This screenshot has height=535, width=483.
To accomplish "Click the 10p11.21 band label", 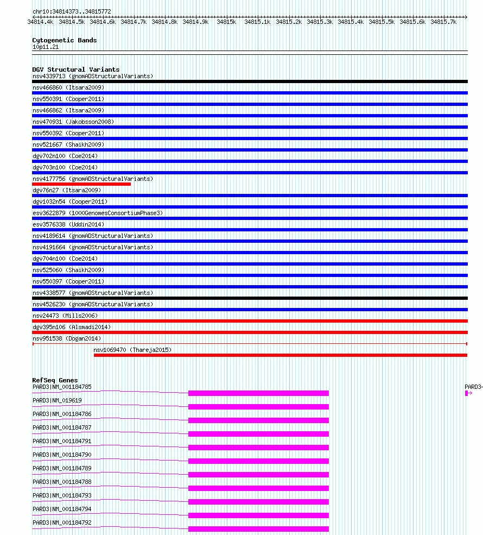I will pos(46,47).
